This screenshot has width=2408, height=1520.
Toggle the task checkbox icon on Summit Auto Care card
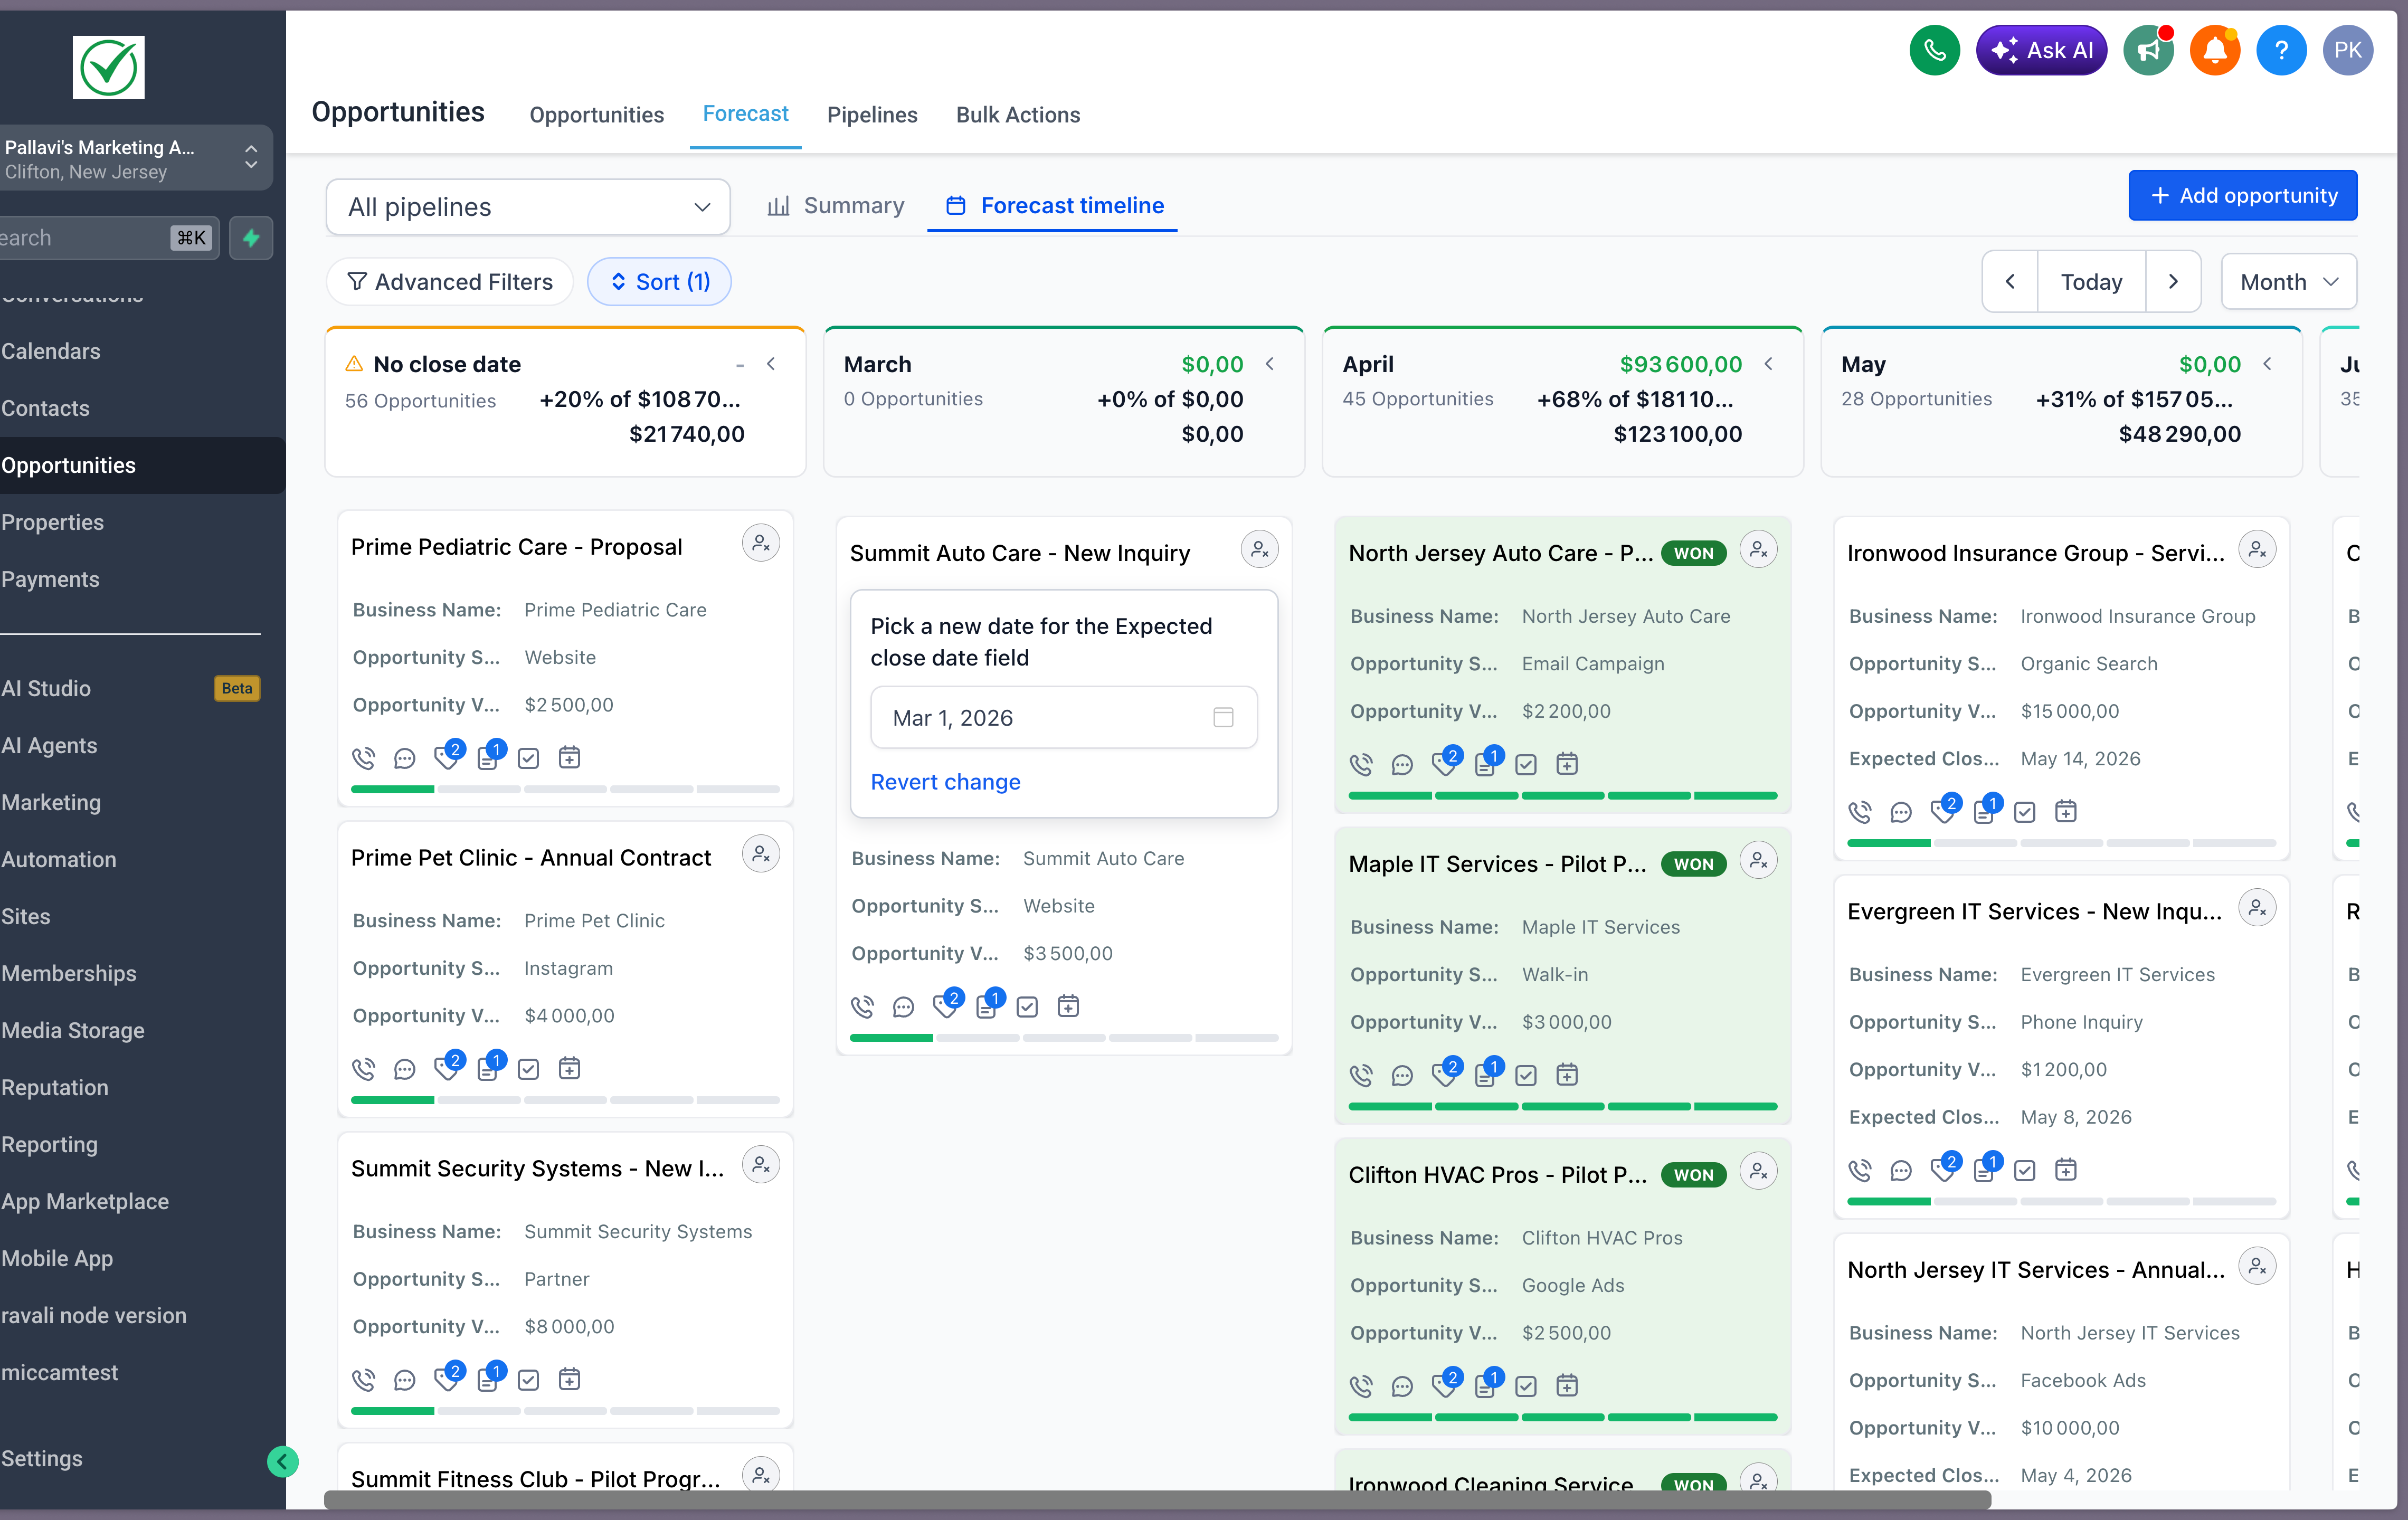point(1027,1007)
